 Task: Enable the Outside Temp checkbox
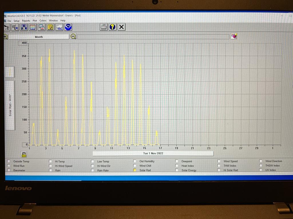click(9, 161)
